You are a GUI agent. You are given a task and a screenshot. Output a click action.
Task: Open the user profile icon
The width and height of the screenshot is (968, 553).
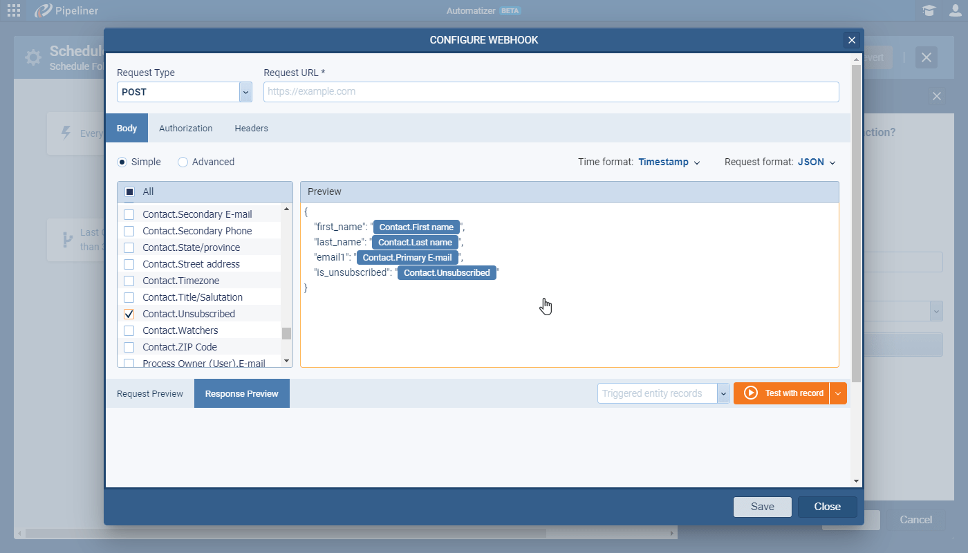point(955,10)
